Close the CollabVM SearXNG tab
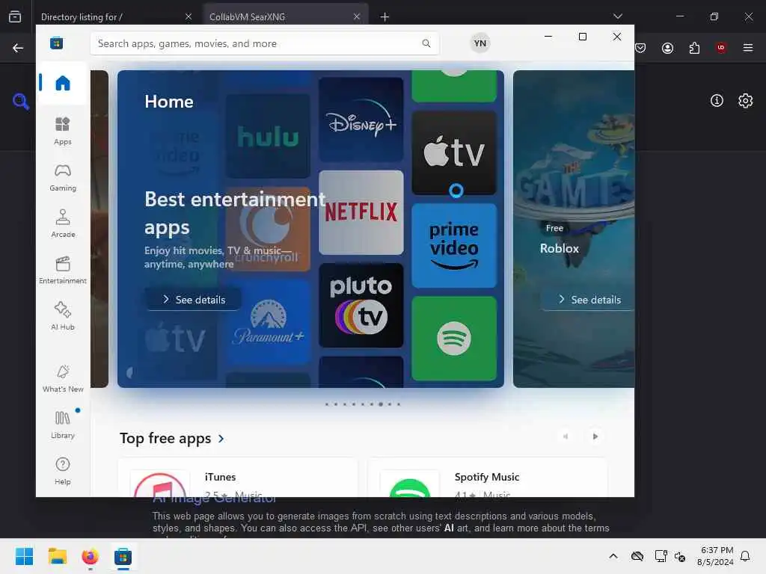The image size is (766, 574). 357,16
